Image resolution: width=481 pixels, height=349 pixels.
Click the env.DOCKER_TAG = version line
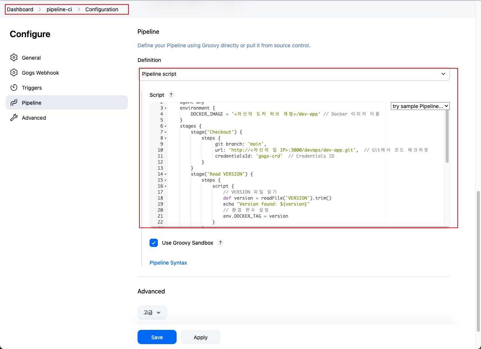(x=256, y=216)
